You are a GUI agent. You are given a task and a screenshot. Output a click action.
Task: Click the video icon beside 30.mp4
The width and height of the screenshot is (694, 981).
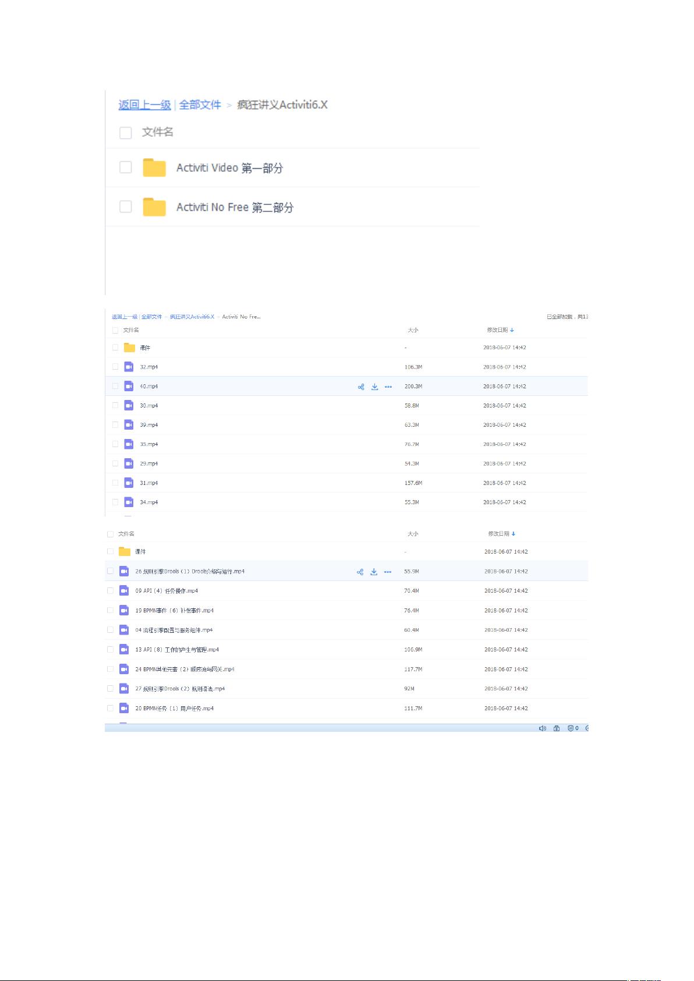tap(129, 406)
